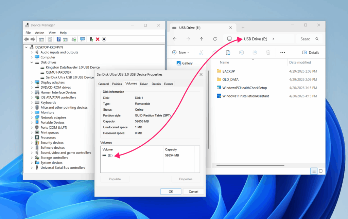This screenshot has width=348, height=219.
Task: Click the OK button
Action: click(x=171, y=191)
